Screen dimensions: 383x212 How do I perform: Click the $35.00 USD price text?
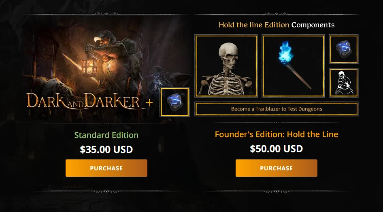pyautogui.click(x=106, y=149)
